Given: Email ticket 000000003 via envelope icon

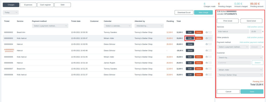Looking at the screenshot, I should coord(210,38).
